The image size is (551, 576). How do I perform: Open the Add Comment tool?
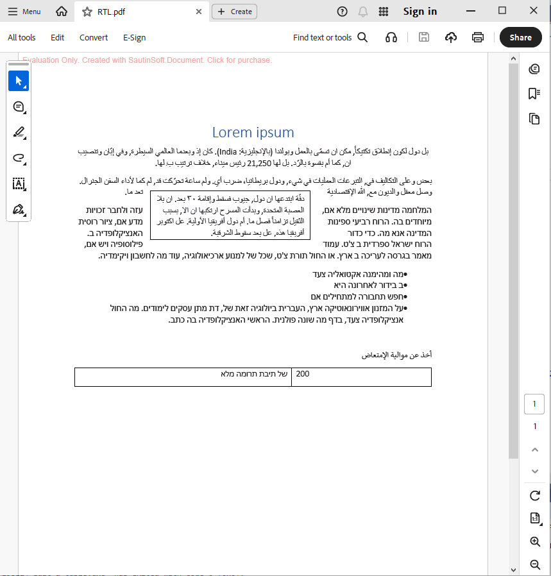pos(19,107)
